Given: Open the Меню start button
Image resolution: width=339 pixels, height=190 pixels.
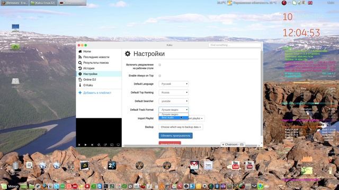Looking at the screenshot, I should 10,186.
